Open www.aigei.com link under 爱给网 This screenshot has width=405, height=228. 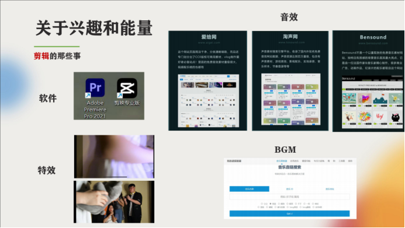(209, 43)
